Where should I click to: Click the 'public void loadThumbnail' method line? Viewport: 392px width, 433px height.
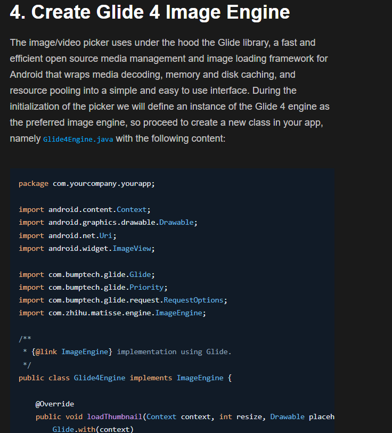[185, 416]
